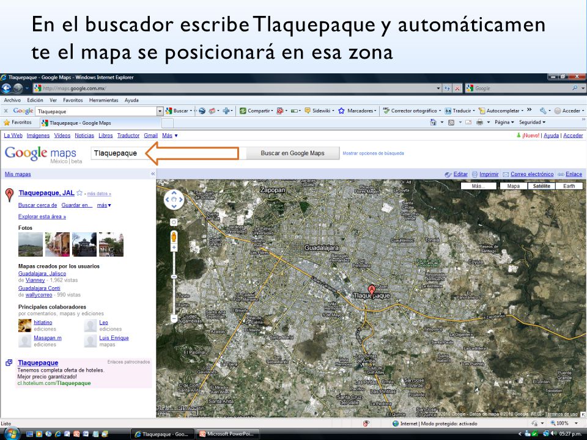Viewport: 587px width, 440px height.
Task: Click the Guadalajara, Jalisco user map link
Action: pos(42,274)
